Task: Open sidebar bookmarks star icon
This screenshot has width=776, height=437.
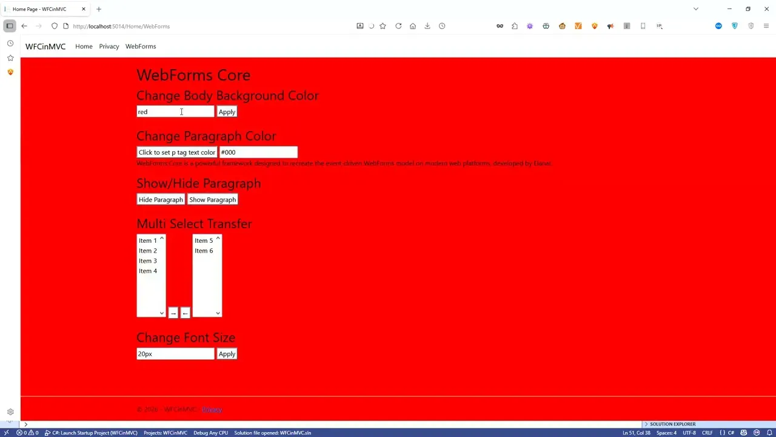Action: pyautogui.click(x=10, y=58)
